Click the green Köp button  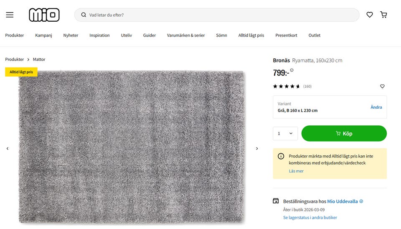pyautogui.click(x=344, y=134)
